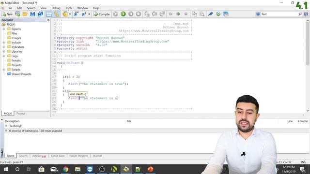The image size is (310, 174).
Task: Click the stop debugging icon
Action: point(139,14)
